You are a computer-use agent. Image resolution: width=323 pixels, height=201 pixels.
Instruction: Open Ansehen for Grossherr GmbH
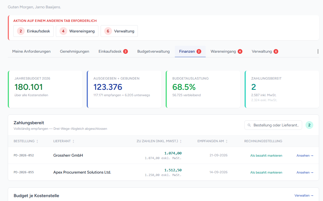305,156
